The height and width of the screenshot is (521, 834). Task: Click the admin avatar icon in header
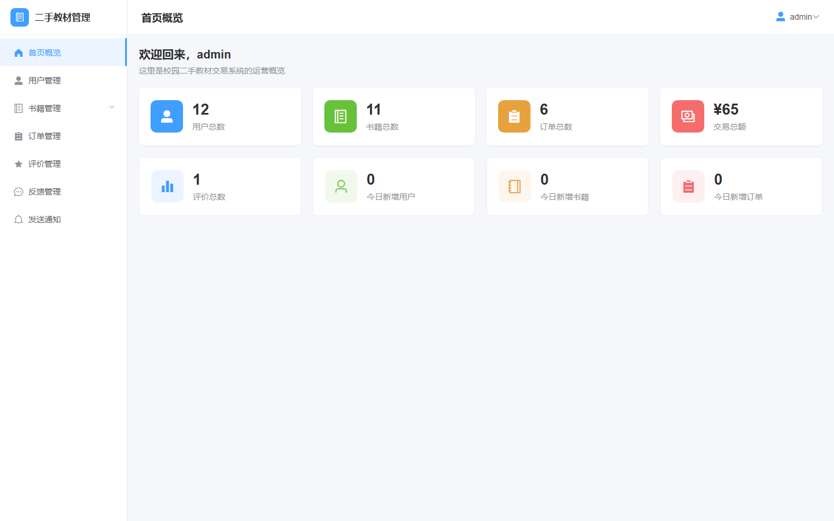[781, 17]
